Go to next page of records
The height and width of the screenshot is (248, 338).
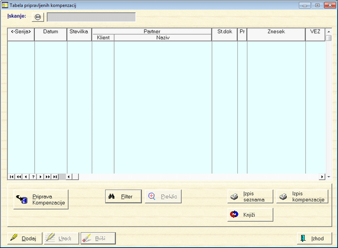tap(48, 177)
